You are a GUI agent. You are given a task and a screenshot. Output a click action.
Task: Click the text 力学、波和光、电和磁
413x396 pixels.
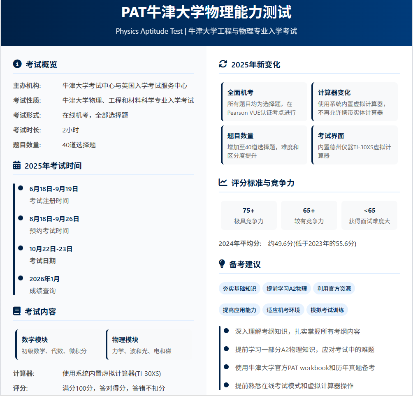click(142, 351)
